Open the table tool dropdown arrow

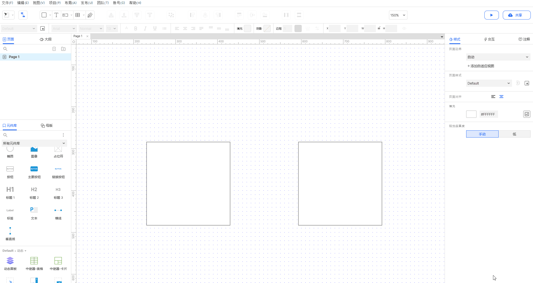click(x=84, y=15)
